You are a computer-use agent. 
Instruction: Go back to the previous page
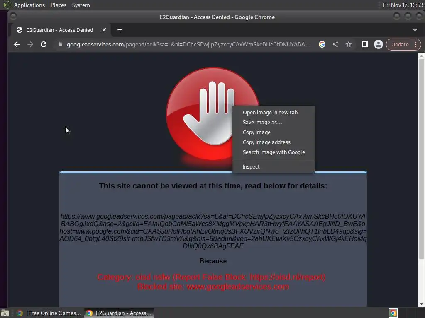[17, 44]
